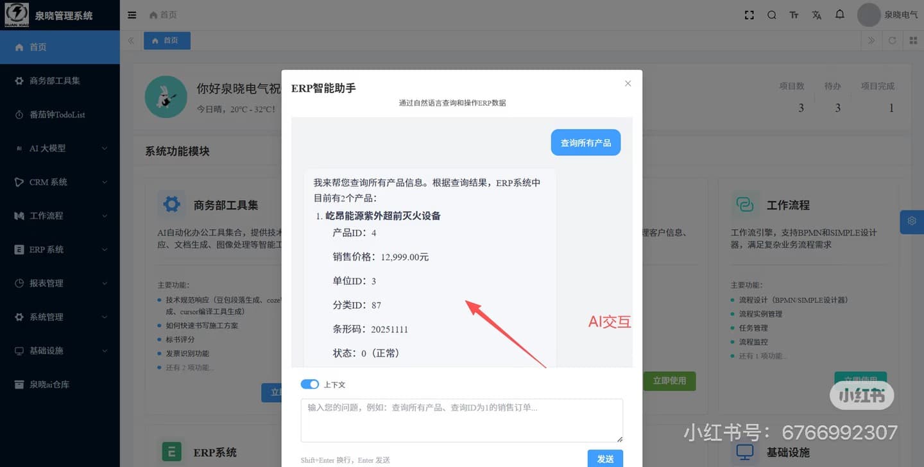
Task: Click the 状态 0（正常） line
Action: click(x=366, y=353)
